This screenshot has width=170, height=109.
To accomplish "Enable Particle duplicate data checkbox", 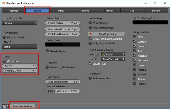I will click(x=135, y=84).
